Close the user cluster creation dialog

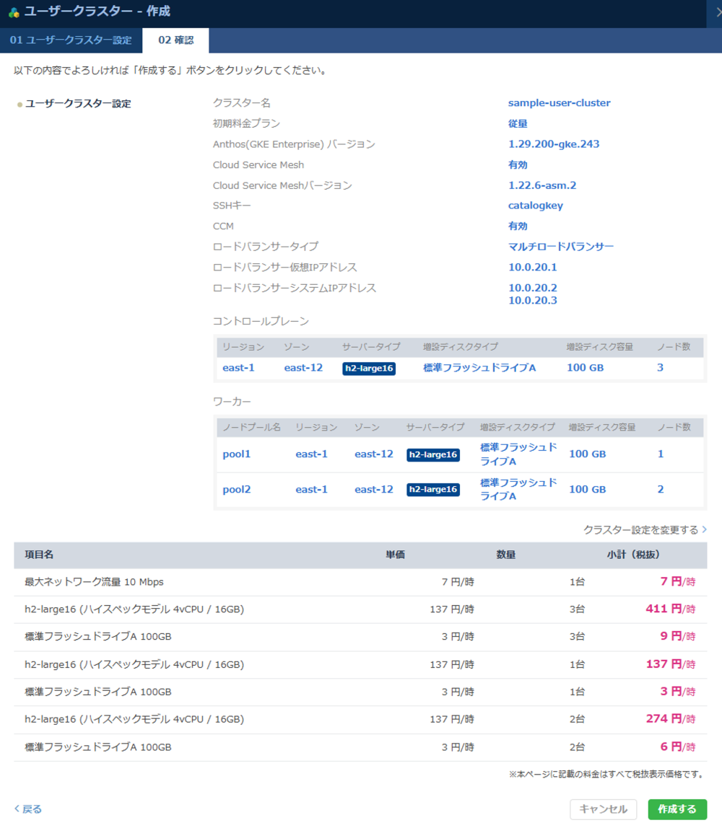point(714,13)
